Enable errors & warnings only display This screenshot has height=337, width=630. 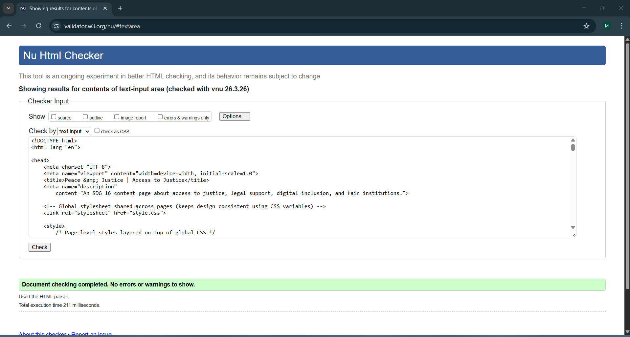pyautogui.click(x=160, y=116)
